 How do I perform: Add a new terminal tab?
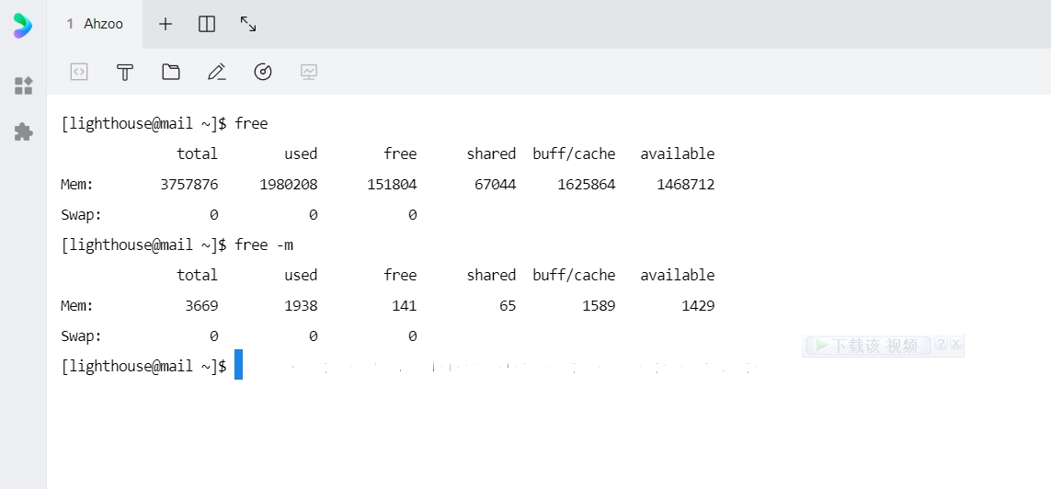tap(166, 24)
